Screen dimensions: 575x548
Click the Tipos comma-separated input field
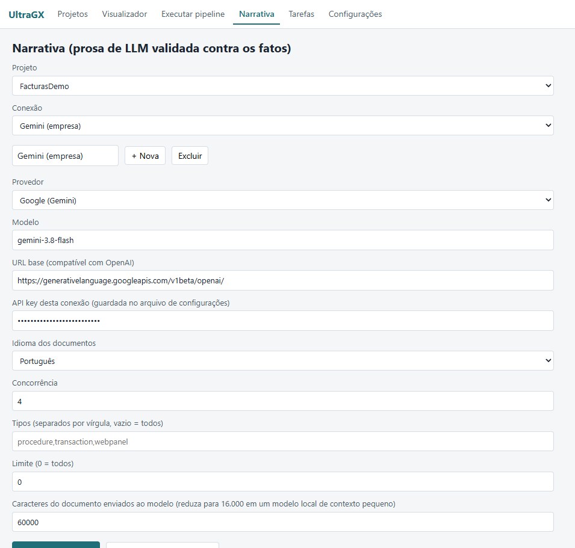[283, 441]
